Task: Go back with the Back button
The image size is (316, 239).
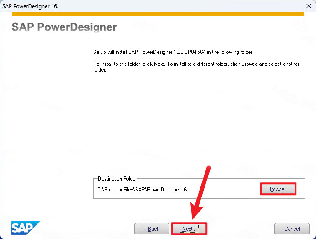Action: [152, 228]
